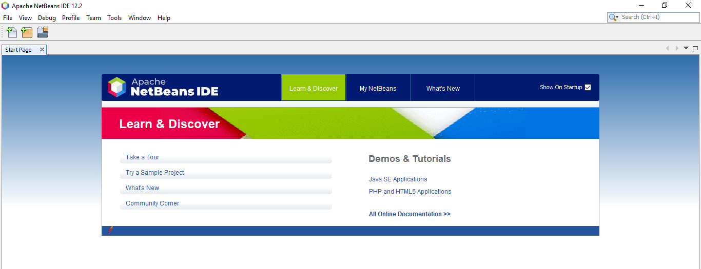Click the Apache NetBeans IDE banner logo
701x269 pixels.
pyautogui.click(x=163, y=87)
